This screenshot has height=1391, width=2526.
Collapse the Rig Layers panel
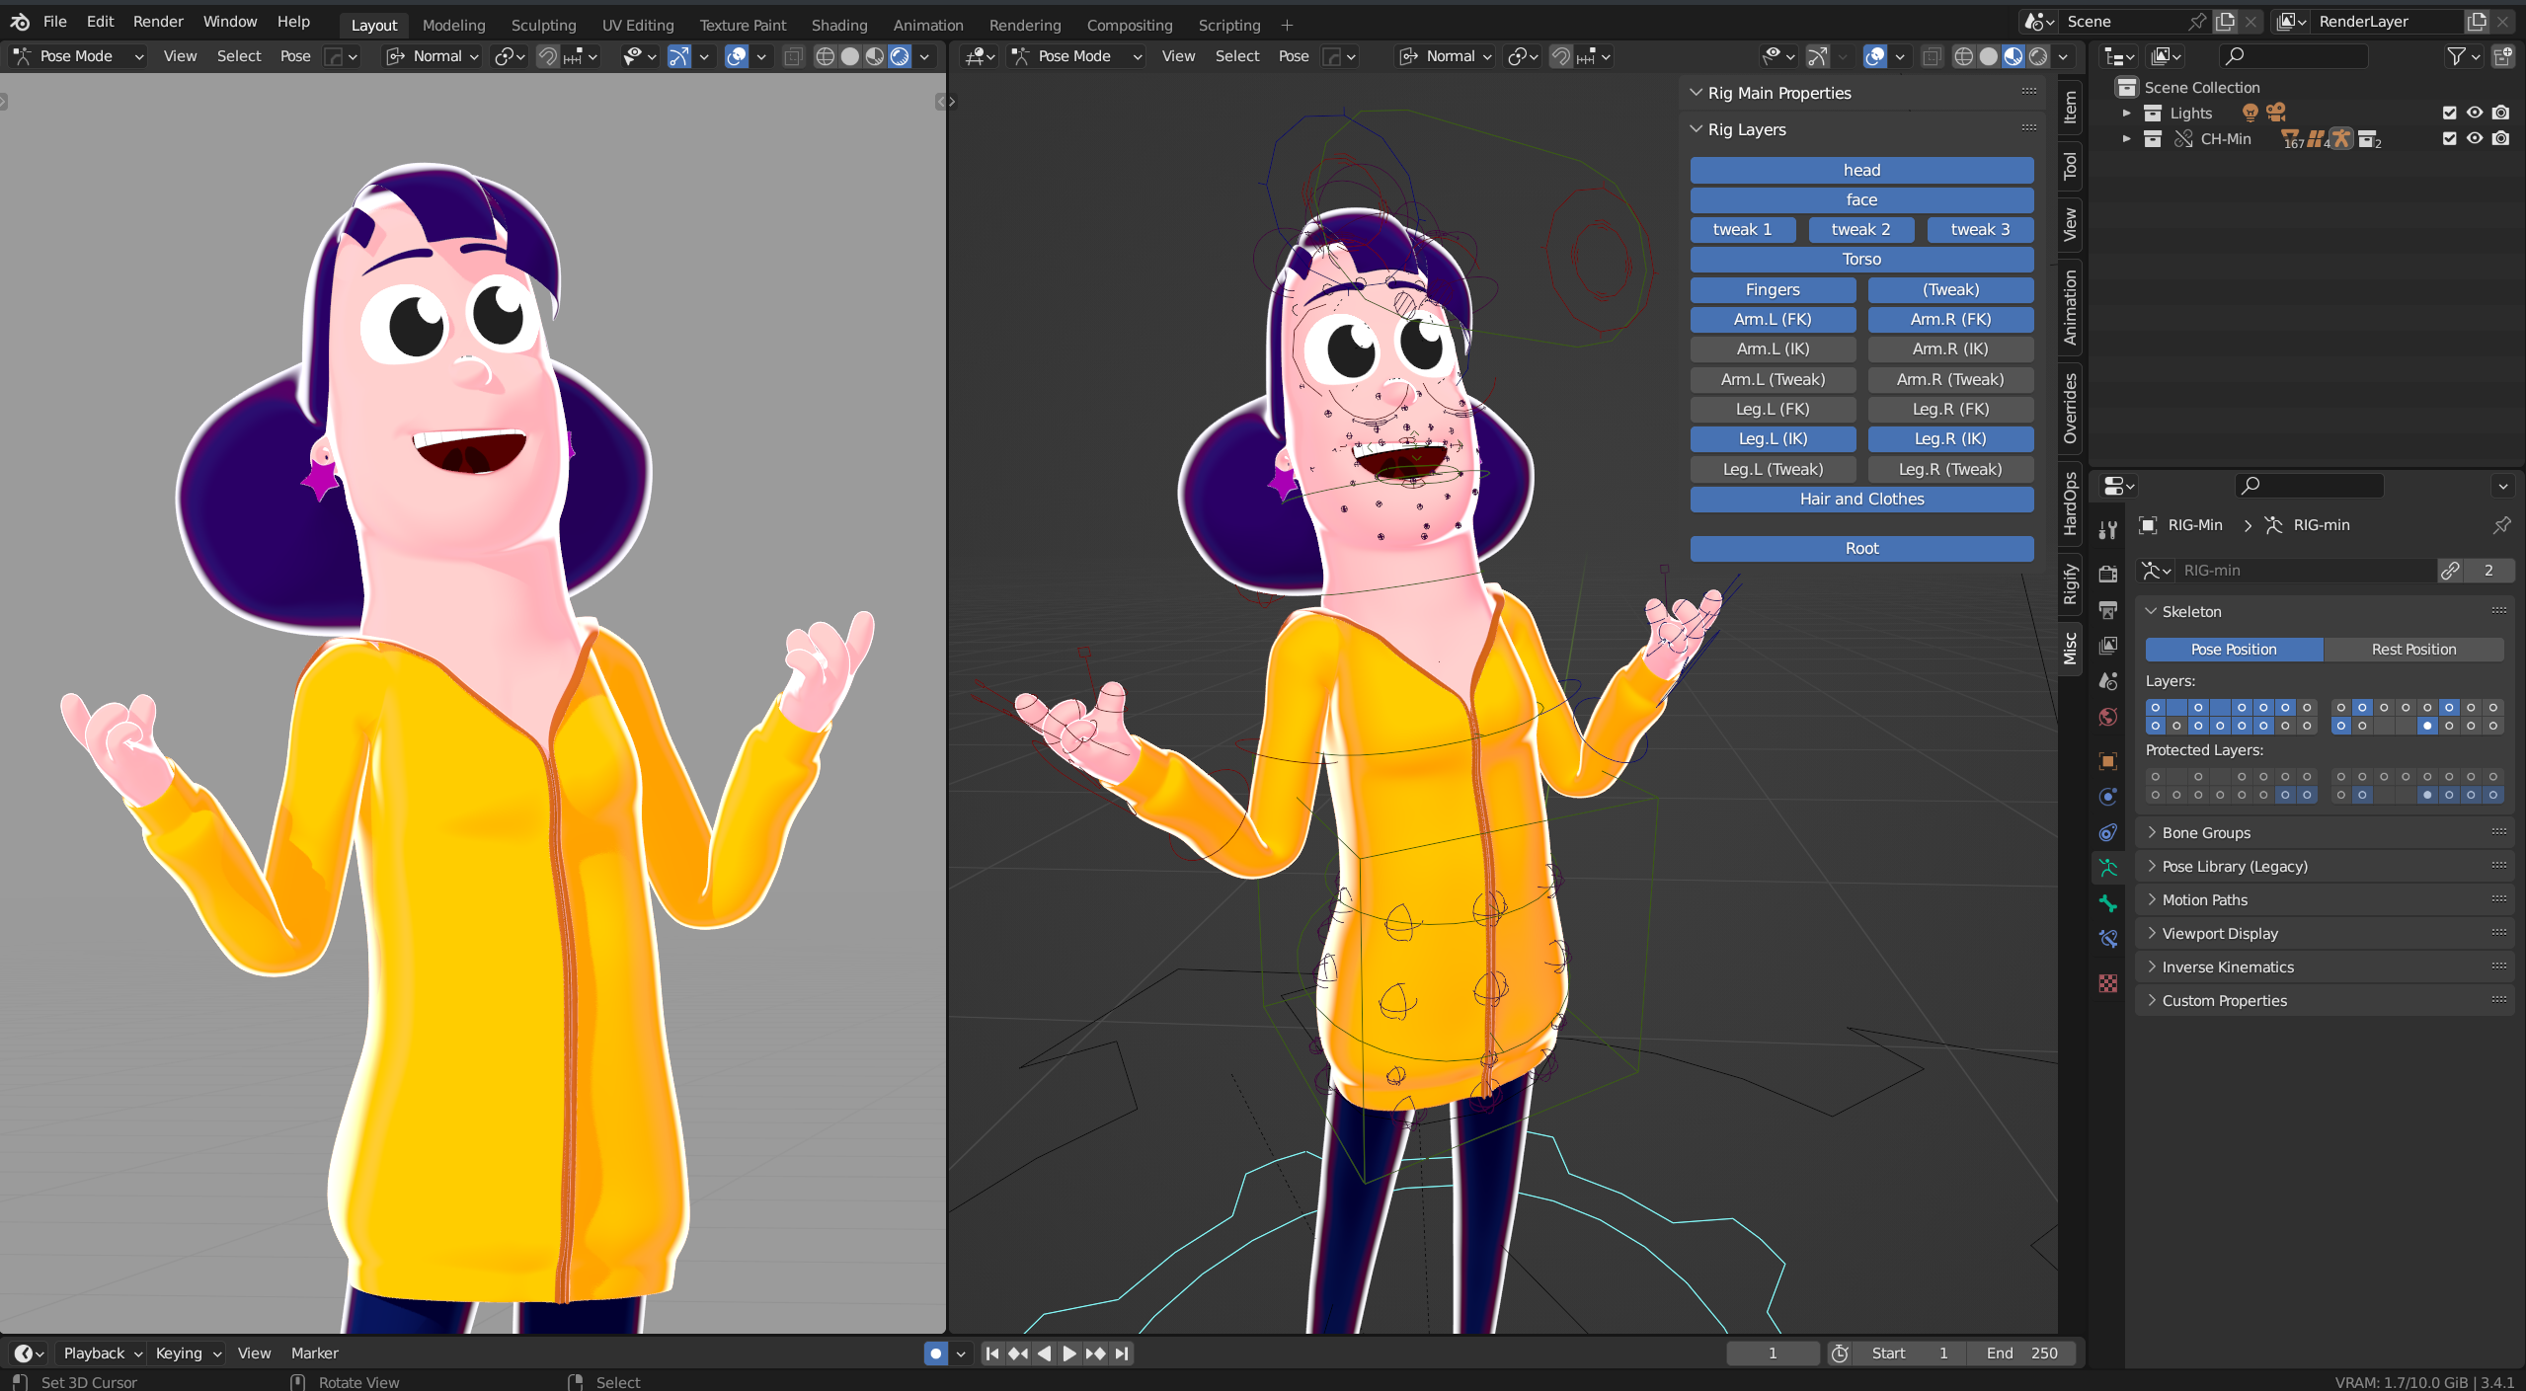pyautogui.click(x=1746, y=129)
